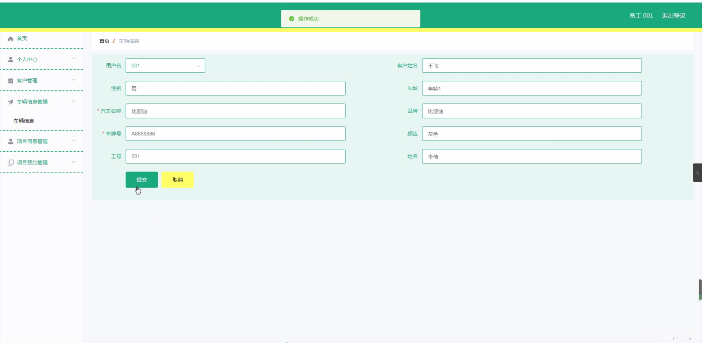Focus the 车牌号 field with A8888888
The height and width of the screenshot is (343, 702).
tap(235, 133)
